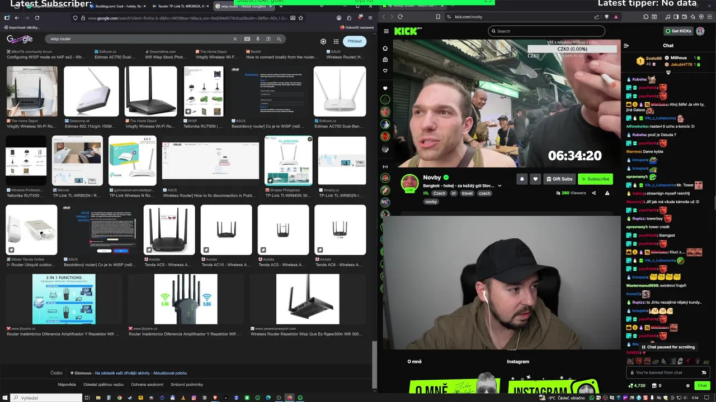The image size is (716, 402).
Task: Open the Edimax 802.11b/g/n router image
Action: [x=91, y=91]
